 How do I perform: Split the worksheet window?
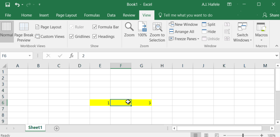[x=208, y=24]
